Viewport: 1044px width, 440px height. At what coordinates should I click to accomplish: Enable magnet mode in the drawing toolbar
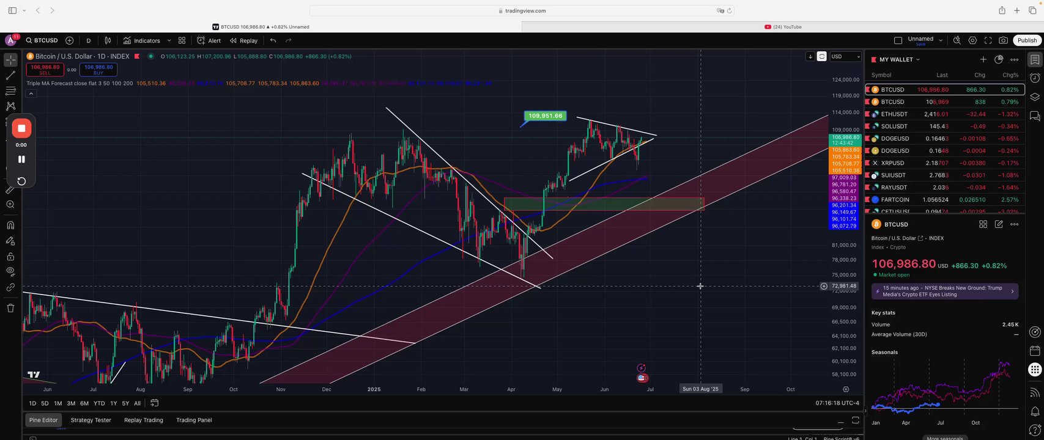coord(10,226)
